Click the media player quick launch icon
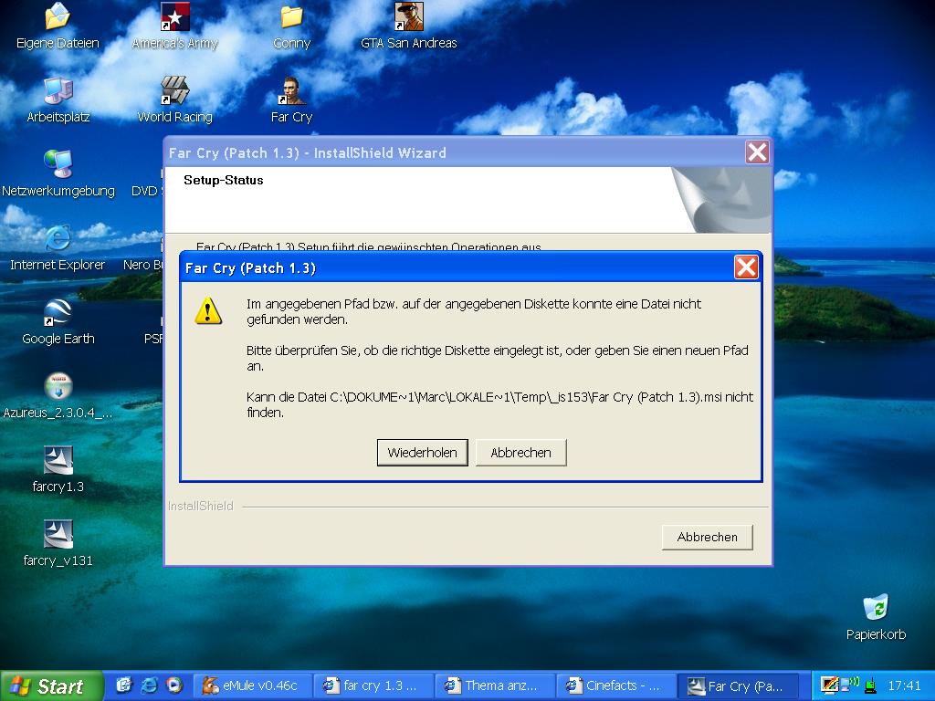Screen dimensions: 935x701 [174, 685]
